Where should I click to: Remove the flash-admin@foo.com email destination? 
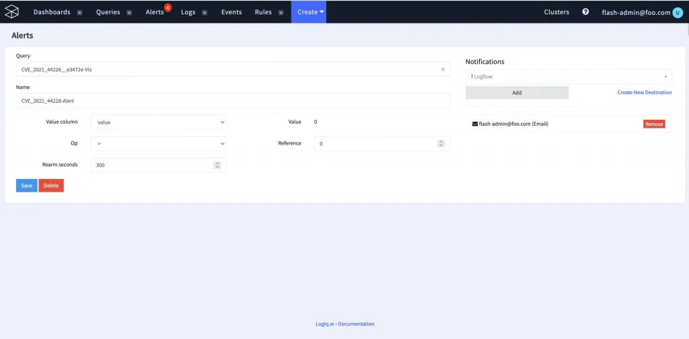654,124
